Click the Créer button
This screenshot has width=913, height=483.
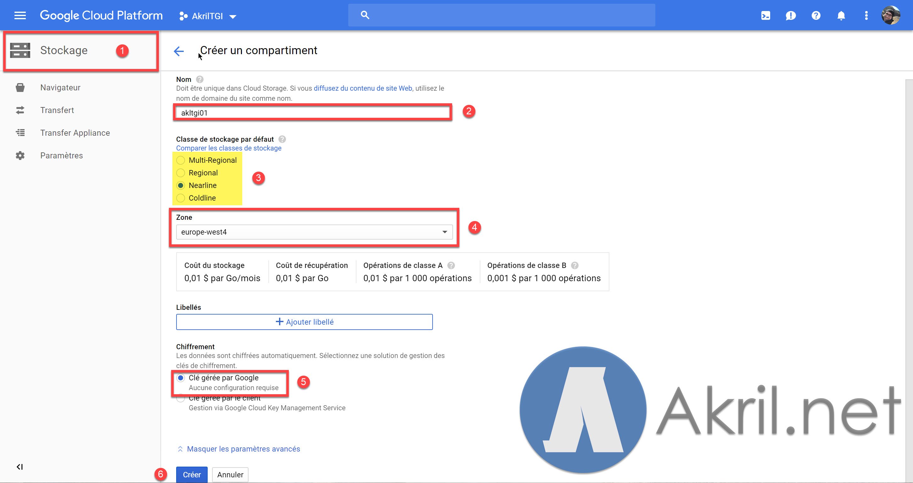[x=192, y=474]
